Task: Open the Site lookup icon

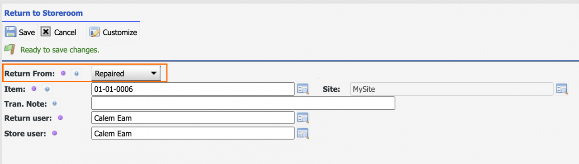Action: click(562, 89)
